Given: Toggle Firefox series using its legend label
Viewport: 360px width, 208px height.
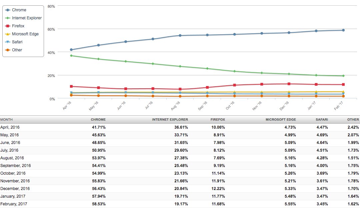Looking at the screenshot, I should 18,26.
